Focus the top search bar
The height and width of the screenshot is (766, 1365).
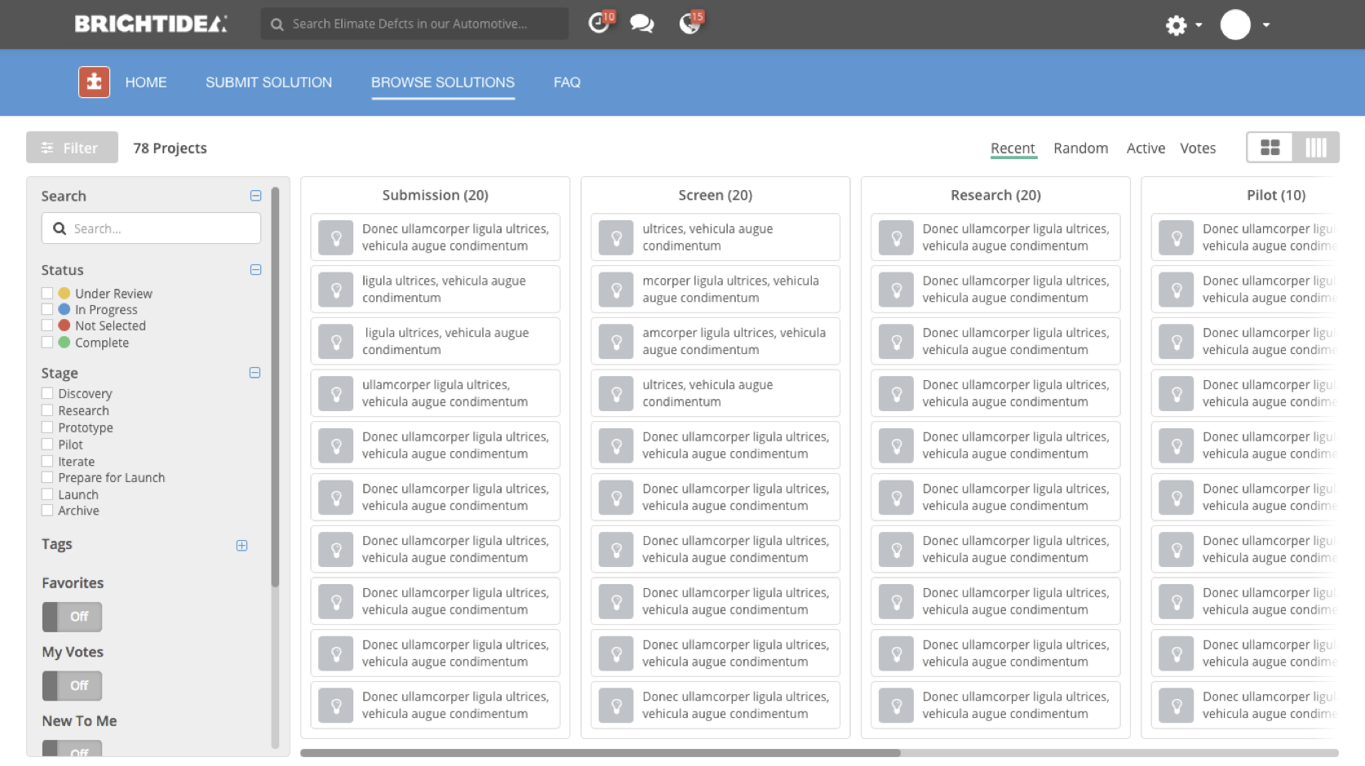coord(414,24)
